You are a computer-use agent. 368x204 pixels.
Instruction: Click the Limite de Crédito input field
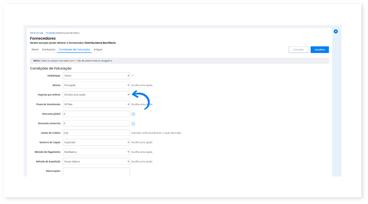pyautogui.click(x=96, y=133)
